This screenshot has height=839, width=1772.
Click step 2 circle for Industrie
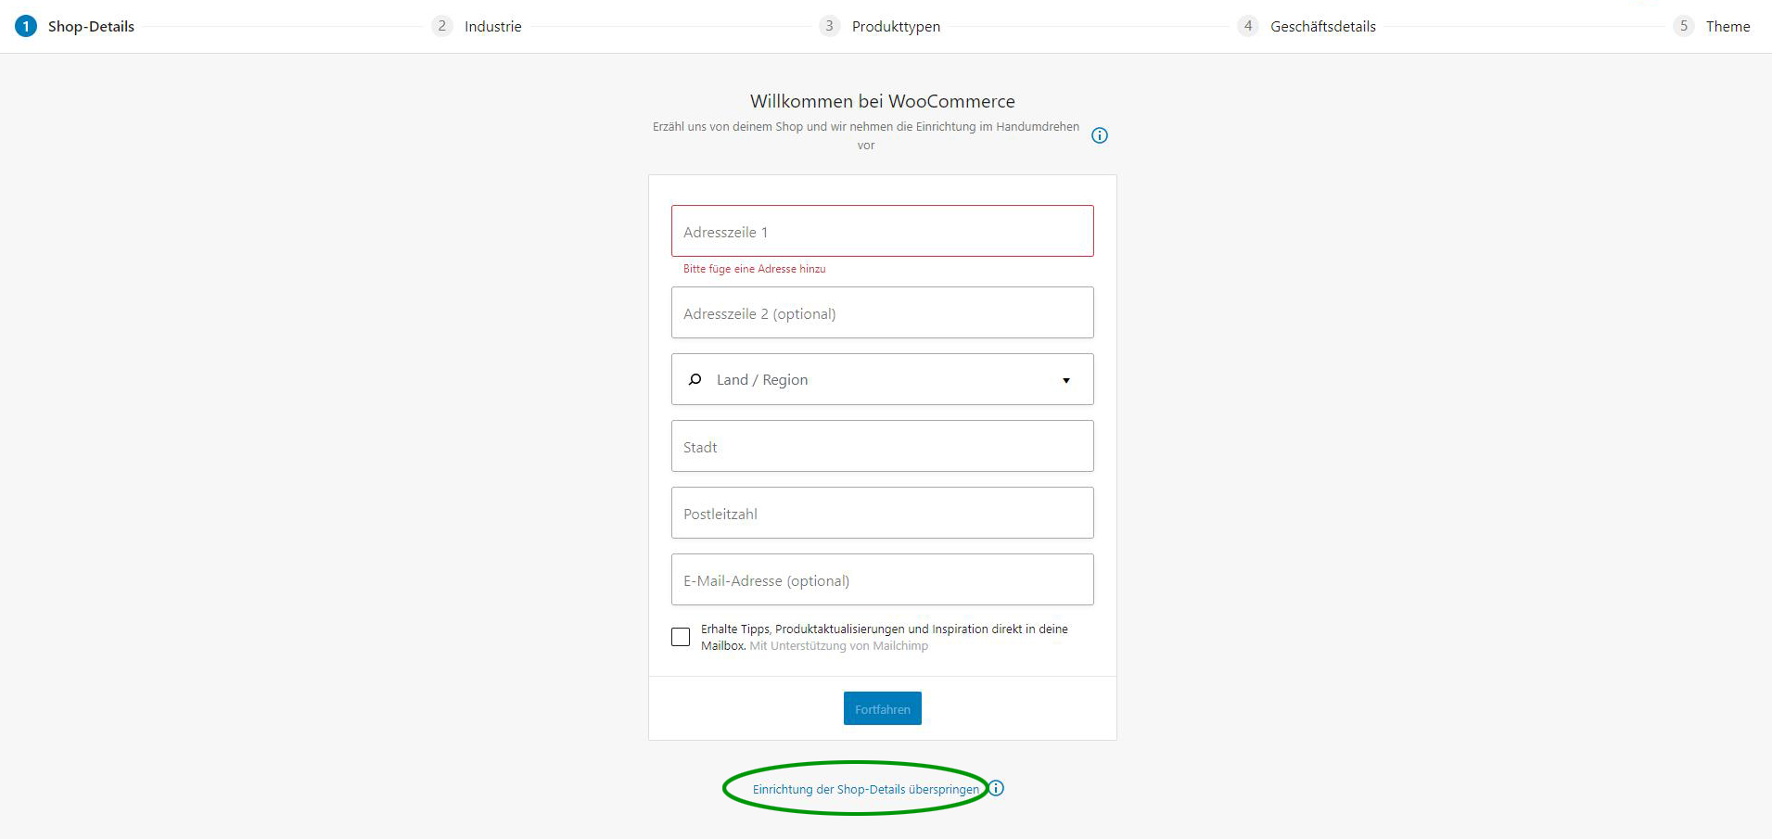coord(442,26)
